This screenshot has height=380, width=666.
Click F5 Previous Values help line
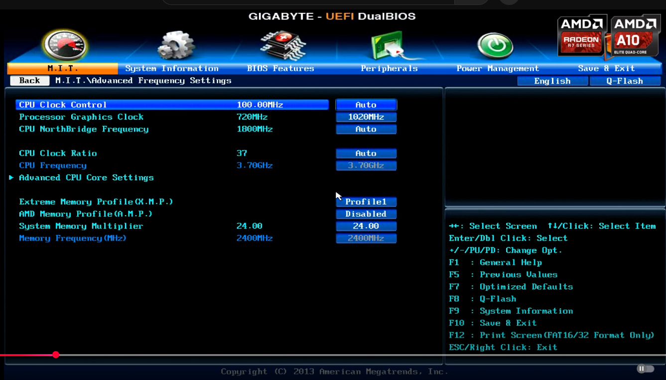tap(503, 274)
